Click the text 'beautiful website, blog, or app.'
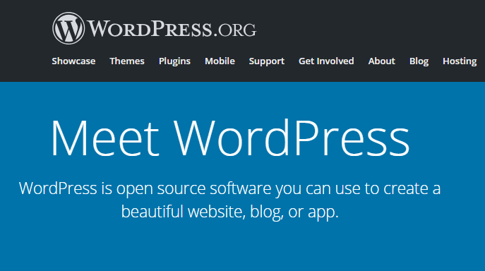Screen dimensions: 485x271 coord(230,212)
